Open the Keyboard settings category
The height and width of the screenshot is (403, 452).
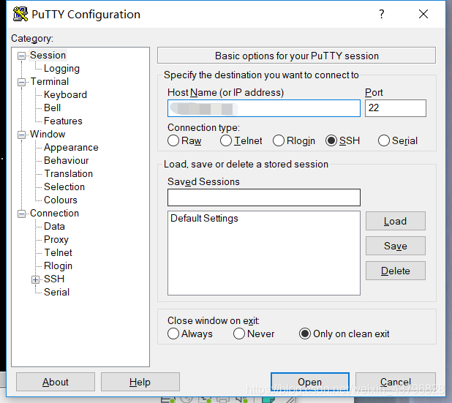point(65,95)
